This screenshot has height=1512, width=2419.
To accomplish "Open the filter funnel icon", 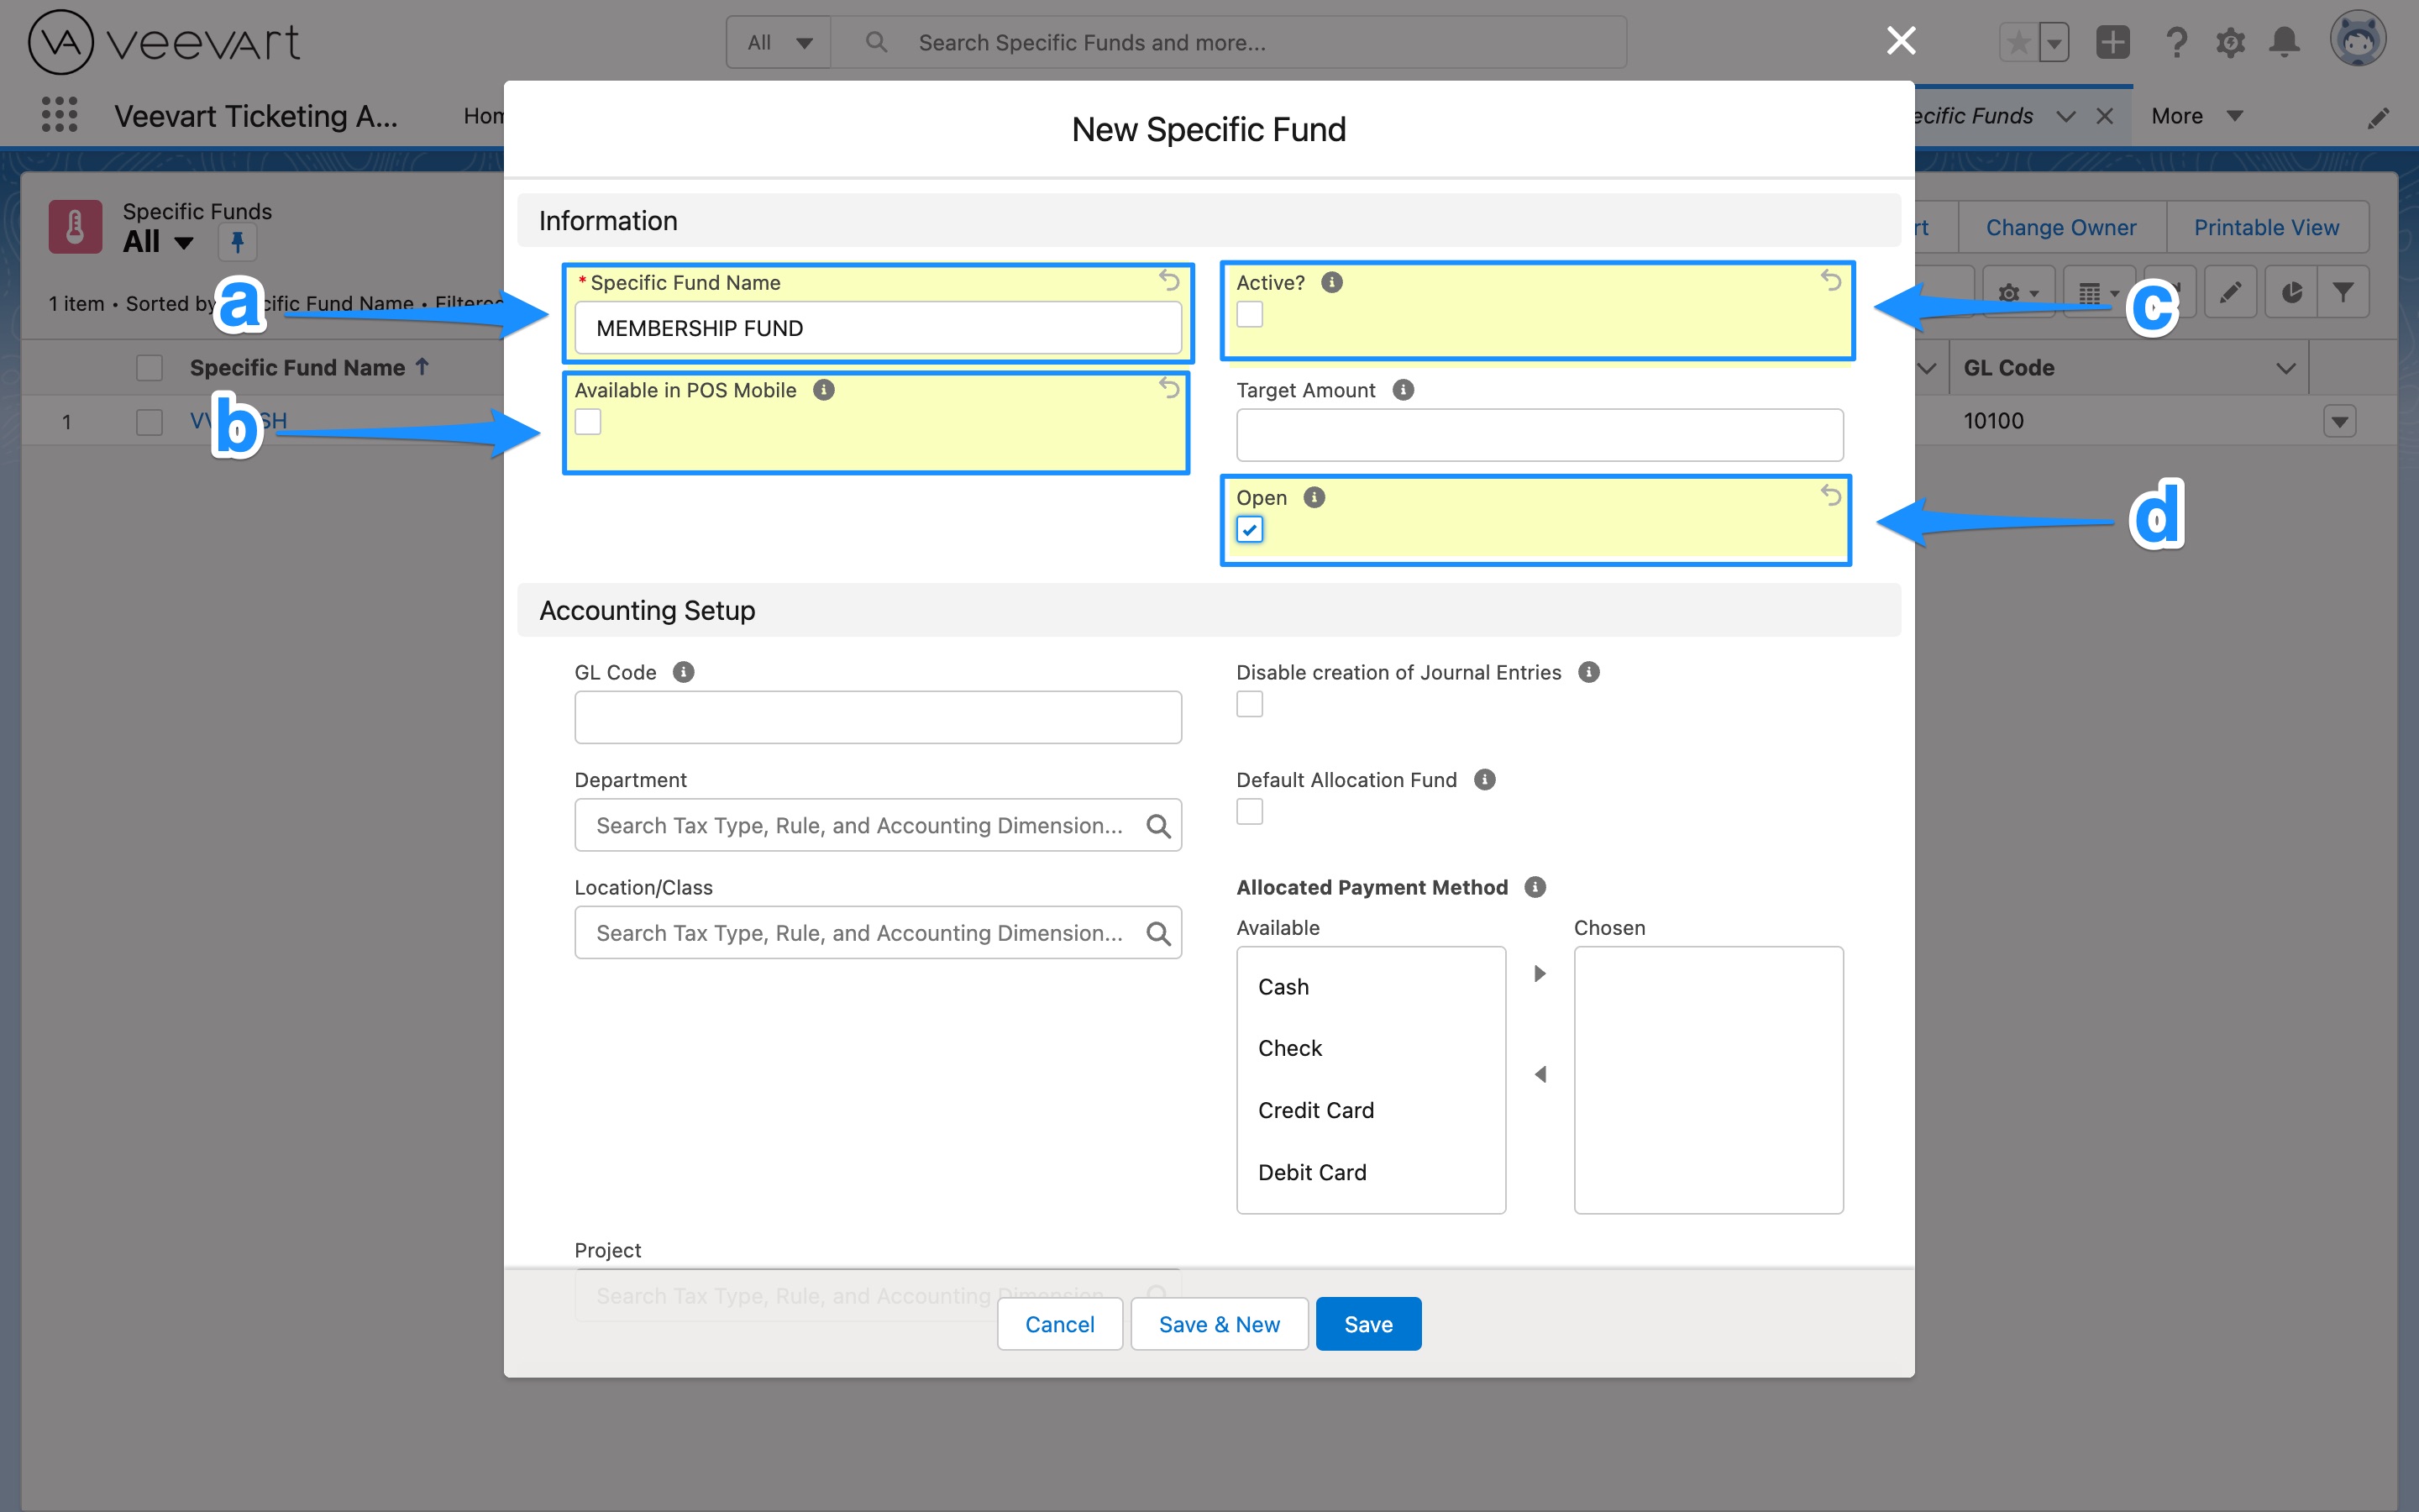I will pos(2344,291).
